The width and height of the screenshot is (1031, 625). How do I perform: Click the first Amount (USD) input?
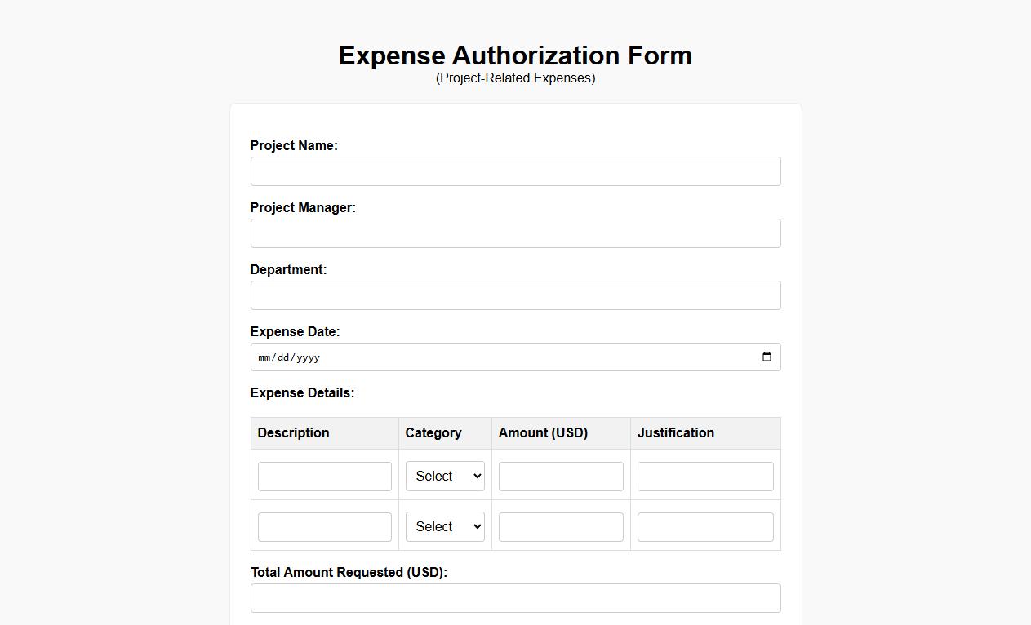coord(560,476)
